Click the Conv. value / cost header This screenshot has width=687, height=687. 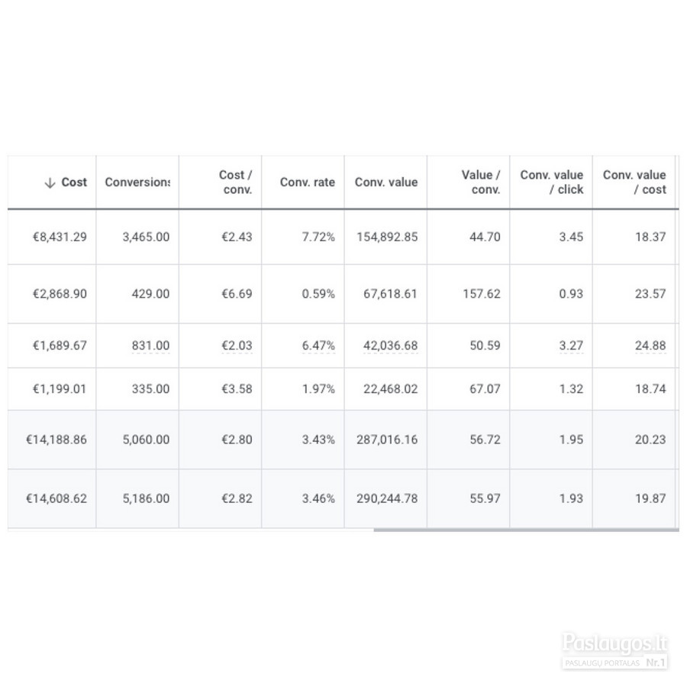pyautogui.click(x=634, y=182)
